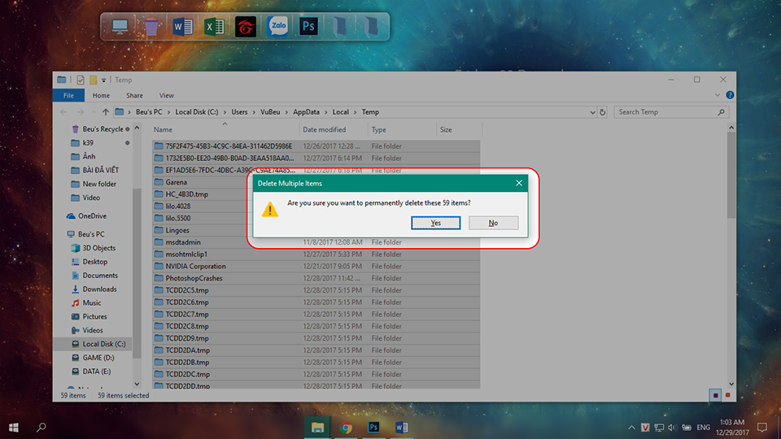The height and width of the screenshot is (439, 781).
Task: Sort by the Size column header
Action: [459, 129]
